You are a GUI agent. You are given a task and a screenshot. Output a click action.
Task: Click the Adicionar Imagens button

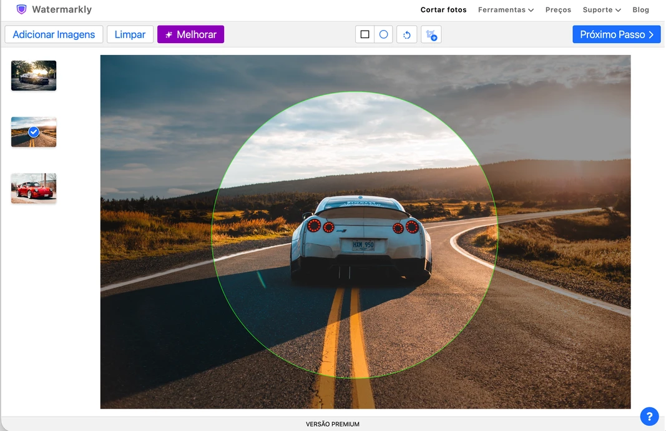54,34
